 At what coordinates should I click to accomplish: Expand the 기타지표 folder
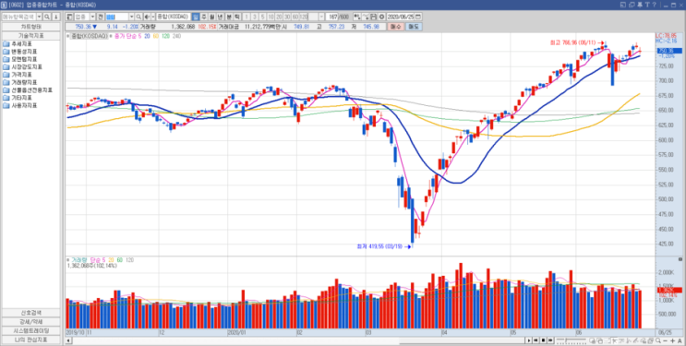pos(17,98)
